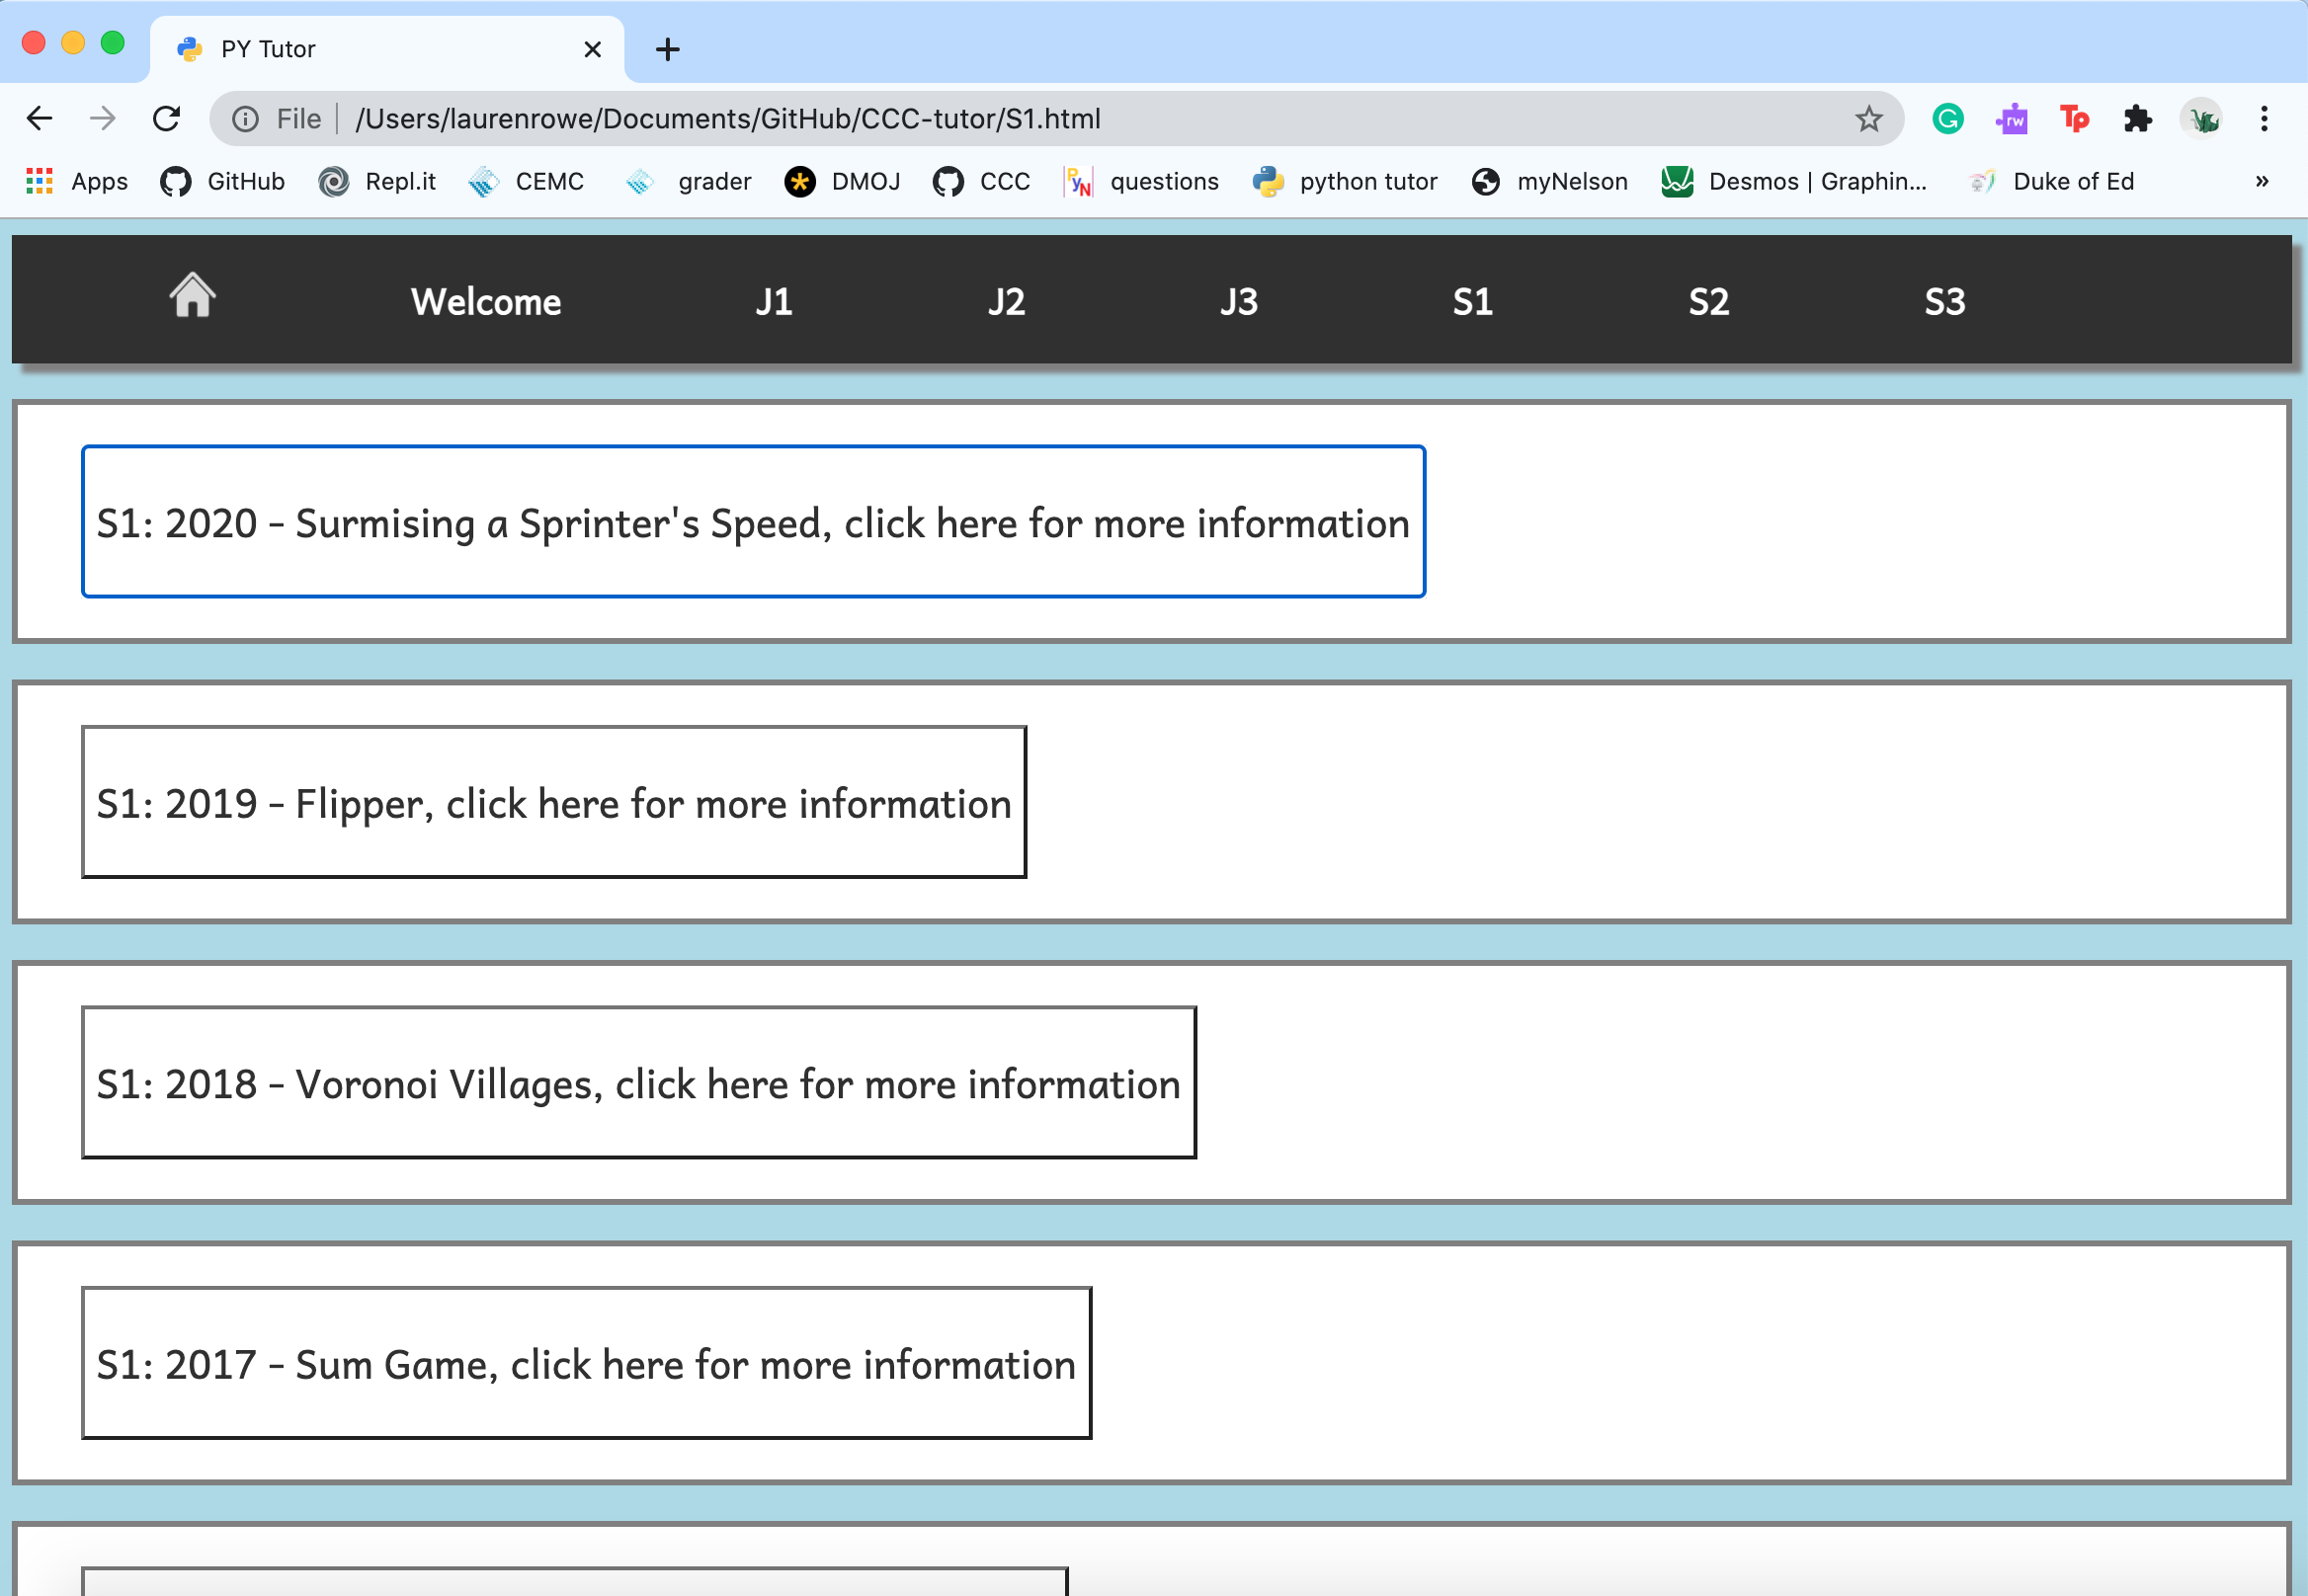Open the Grammarly extension icon
2308x1596 pixels.
point(1946,119)
